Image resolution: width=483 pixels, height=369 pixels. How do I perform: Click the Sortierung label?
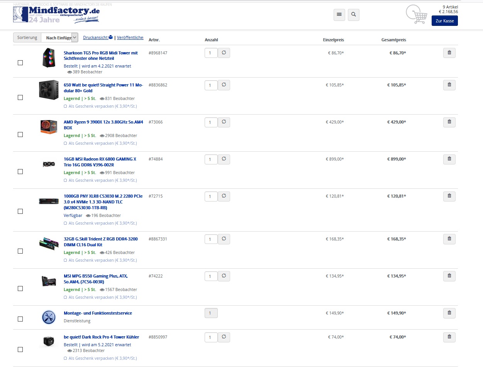point(27,37)
